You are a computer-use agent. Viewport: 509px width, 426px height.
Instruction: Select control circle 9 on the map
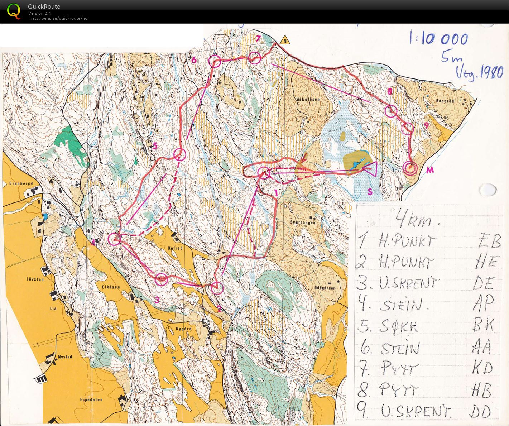pos(408,128)
